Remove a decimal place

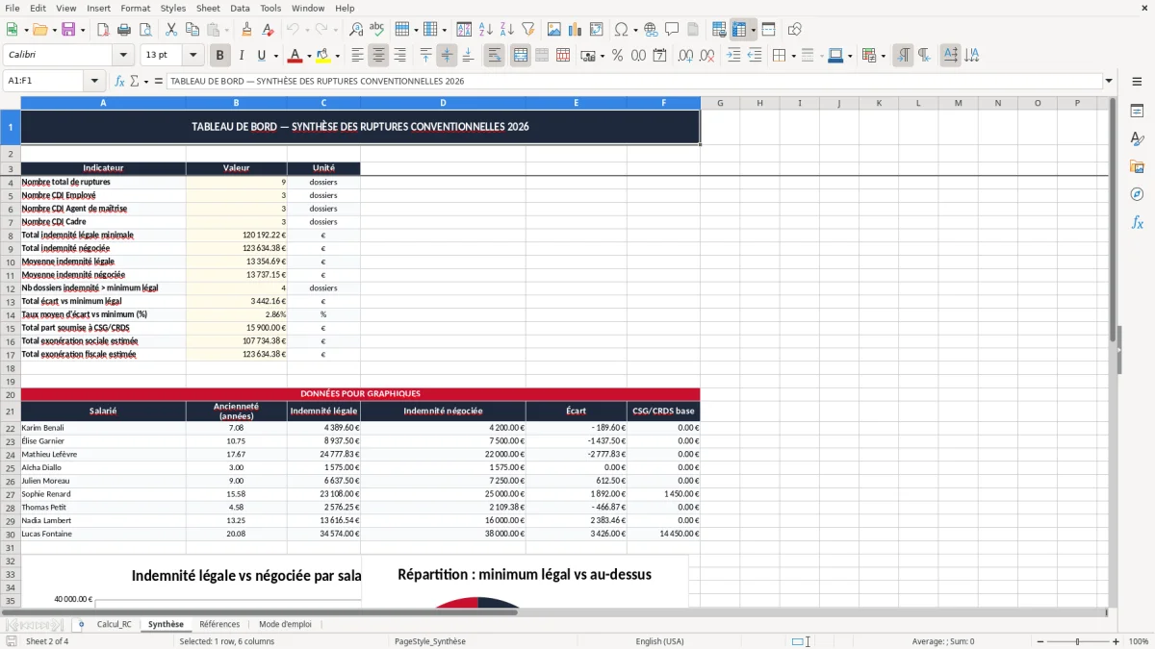[x=706, y=56]
